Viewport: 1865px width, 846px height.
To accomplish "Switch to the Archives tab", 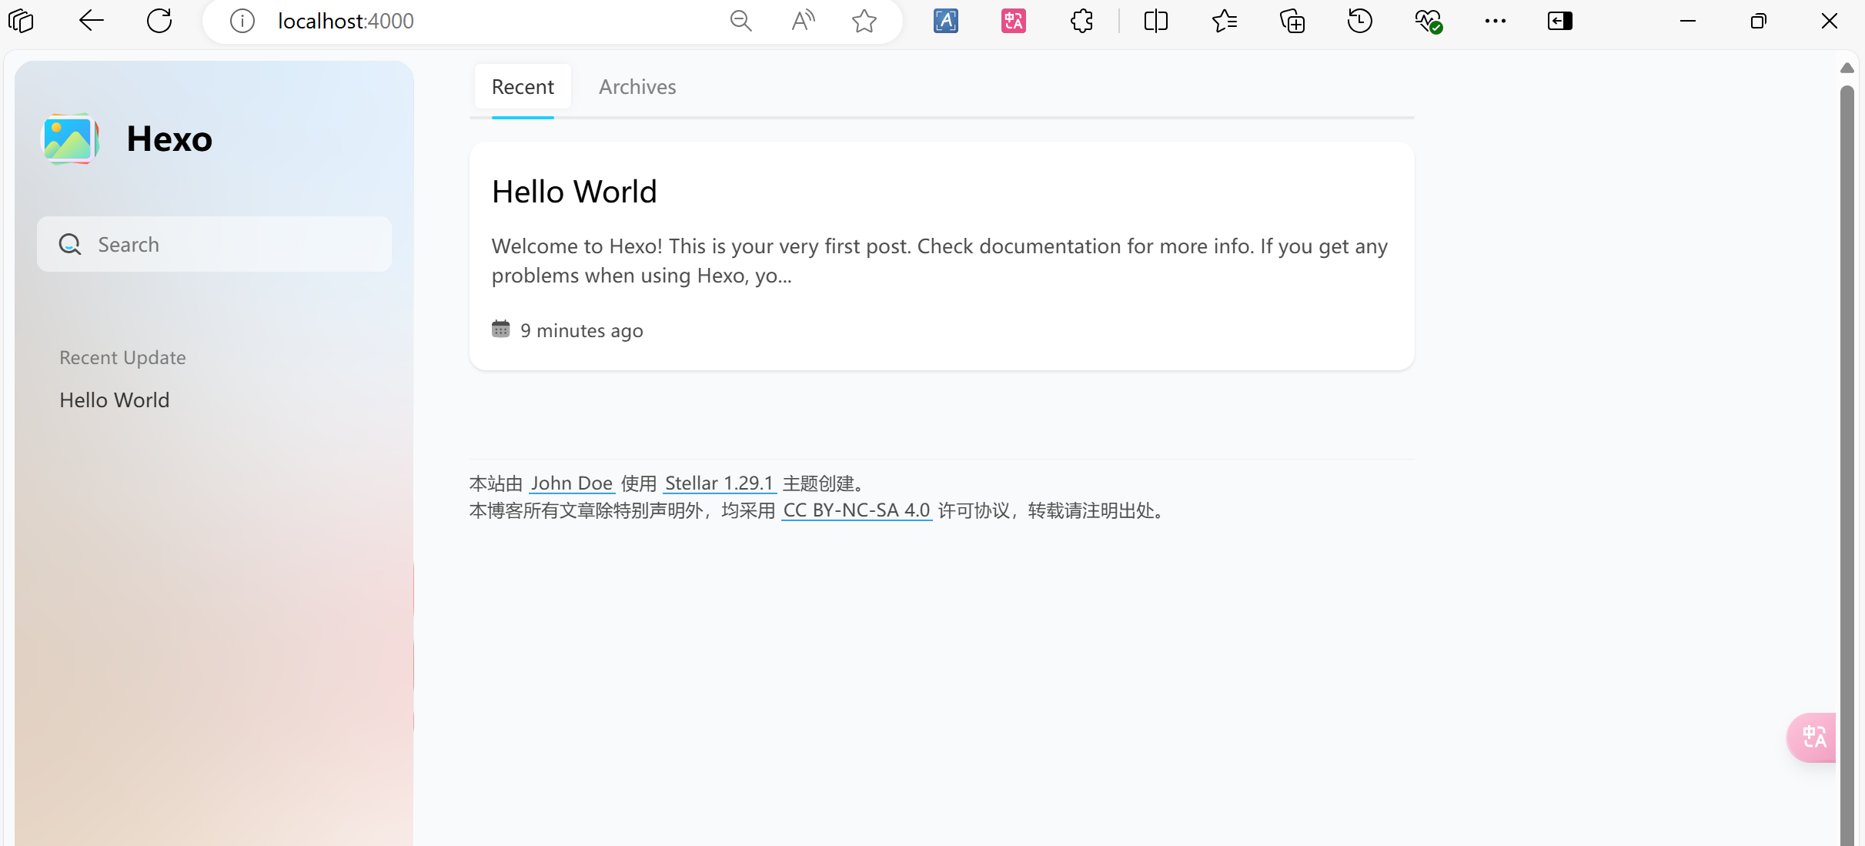I will [637, 87].
